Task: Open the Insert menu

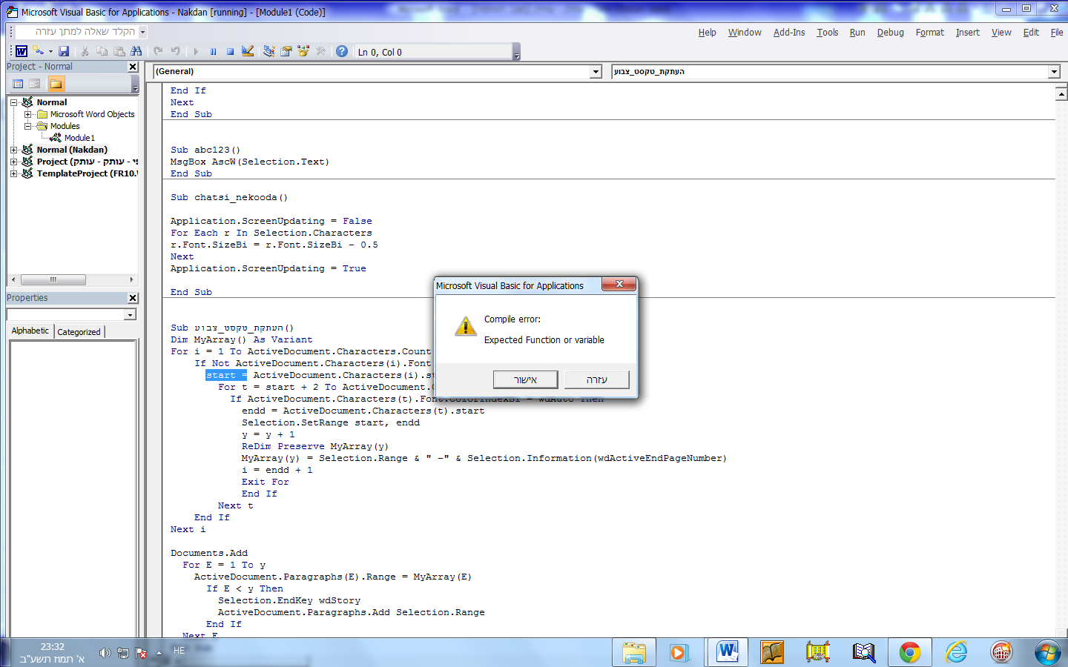Action: [x=968, y=33]
